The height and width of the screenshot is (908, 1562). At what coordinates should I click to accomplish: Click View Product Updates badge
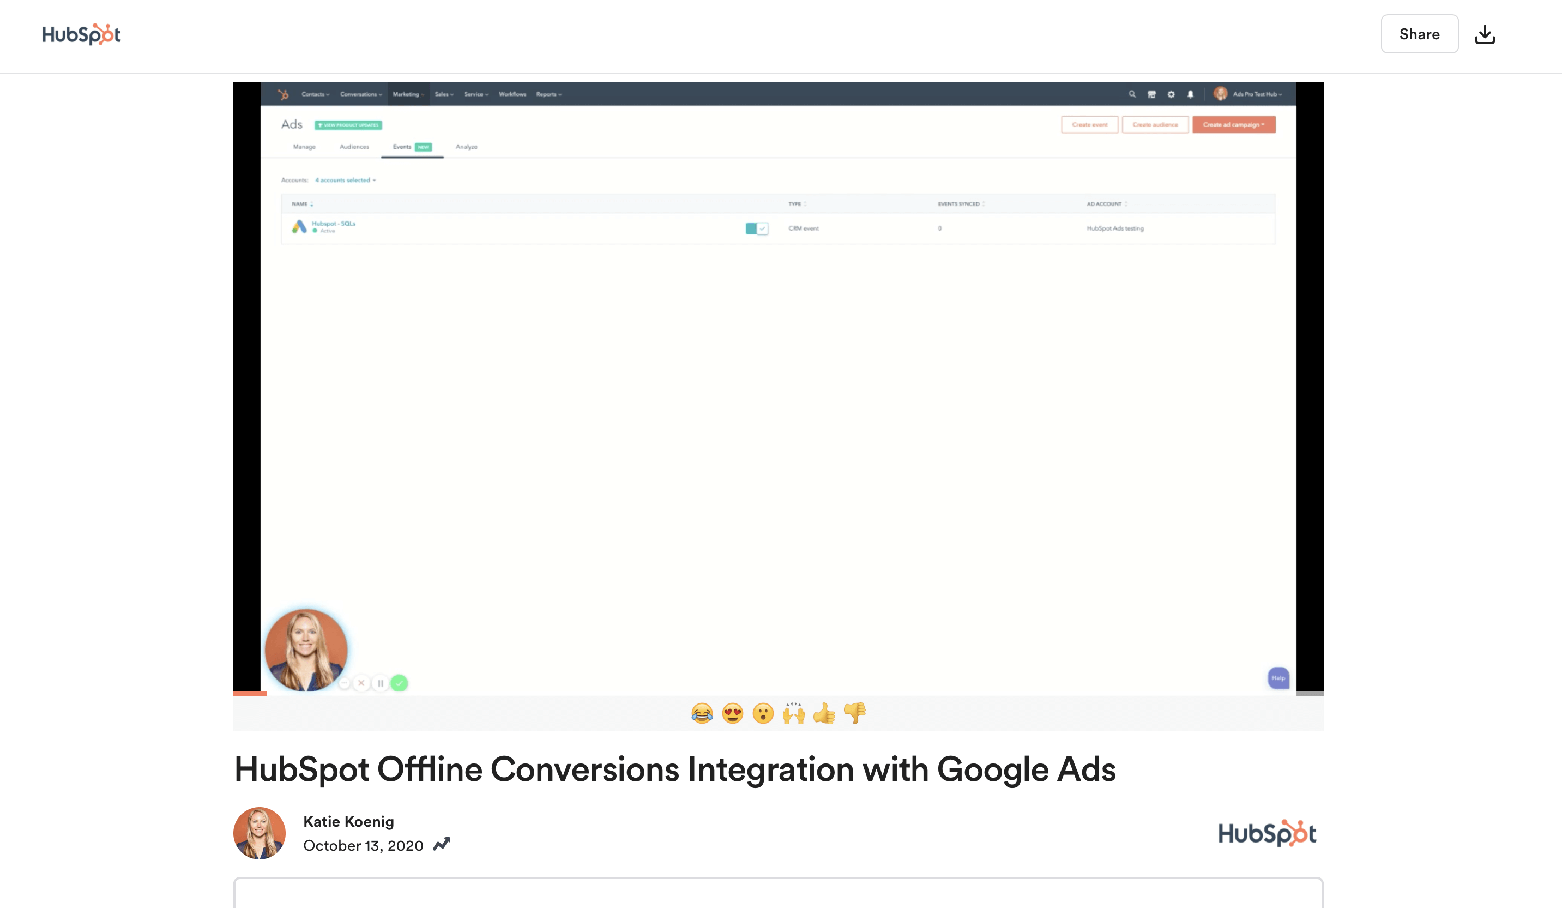348,125
